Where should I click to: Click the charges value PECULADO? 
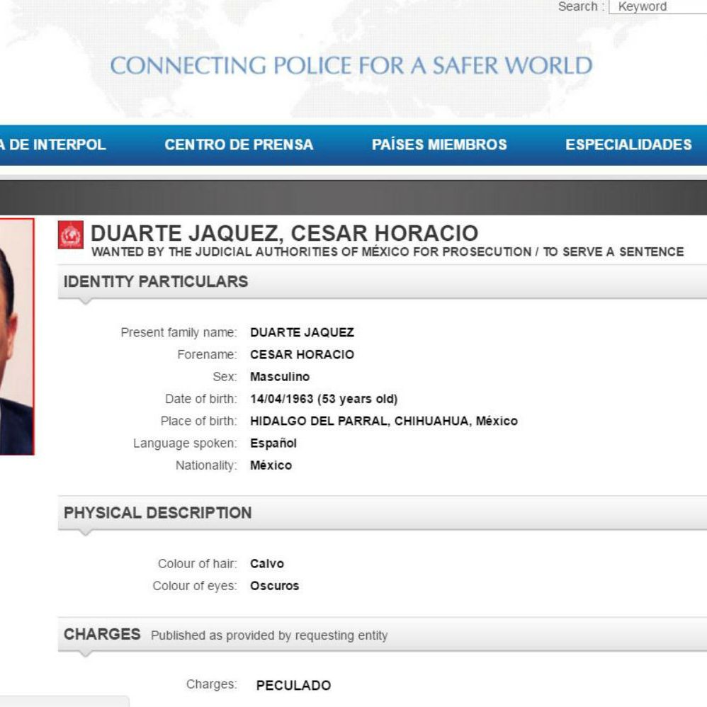click(x=293, y=685)
